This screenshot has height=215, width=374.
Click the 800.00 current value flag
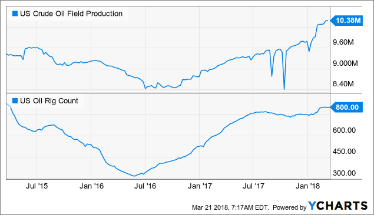346,107
